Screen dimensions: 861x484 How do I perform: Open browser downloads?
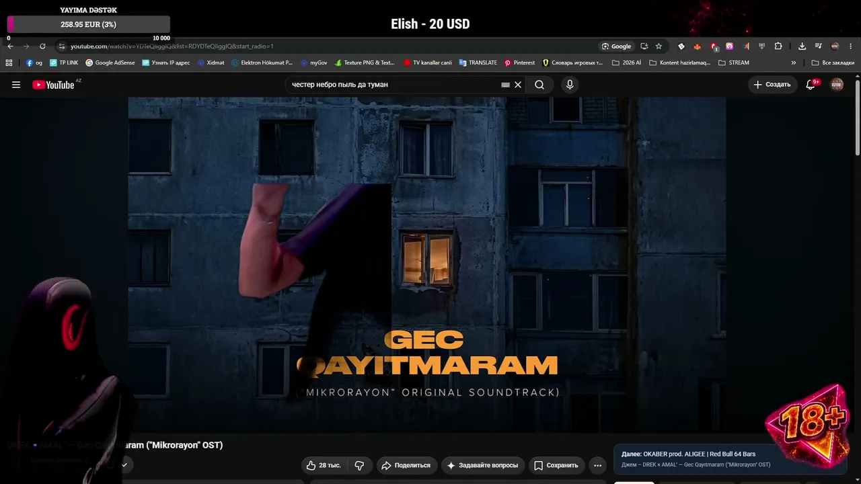802,46
